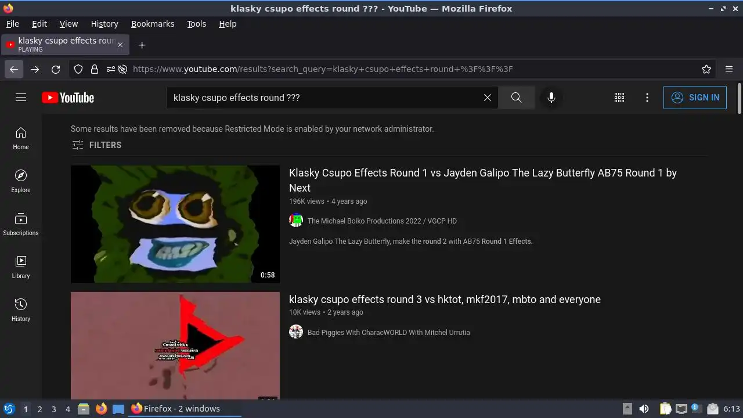Open Bad Piggies With CharacWORLD channel name

(x=388, y=333)
